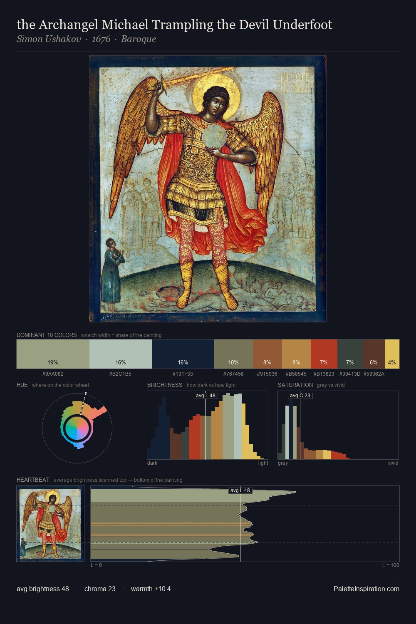Pick the red #B13823 swatch
The image size is (416, 624).
coord(324,354)
